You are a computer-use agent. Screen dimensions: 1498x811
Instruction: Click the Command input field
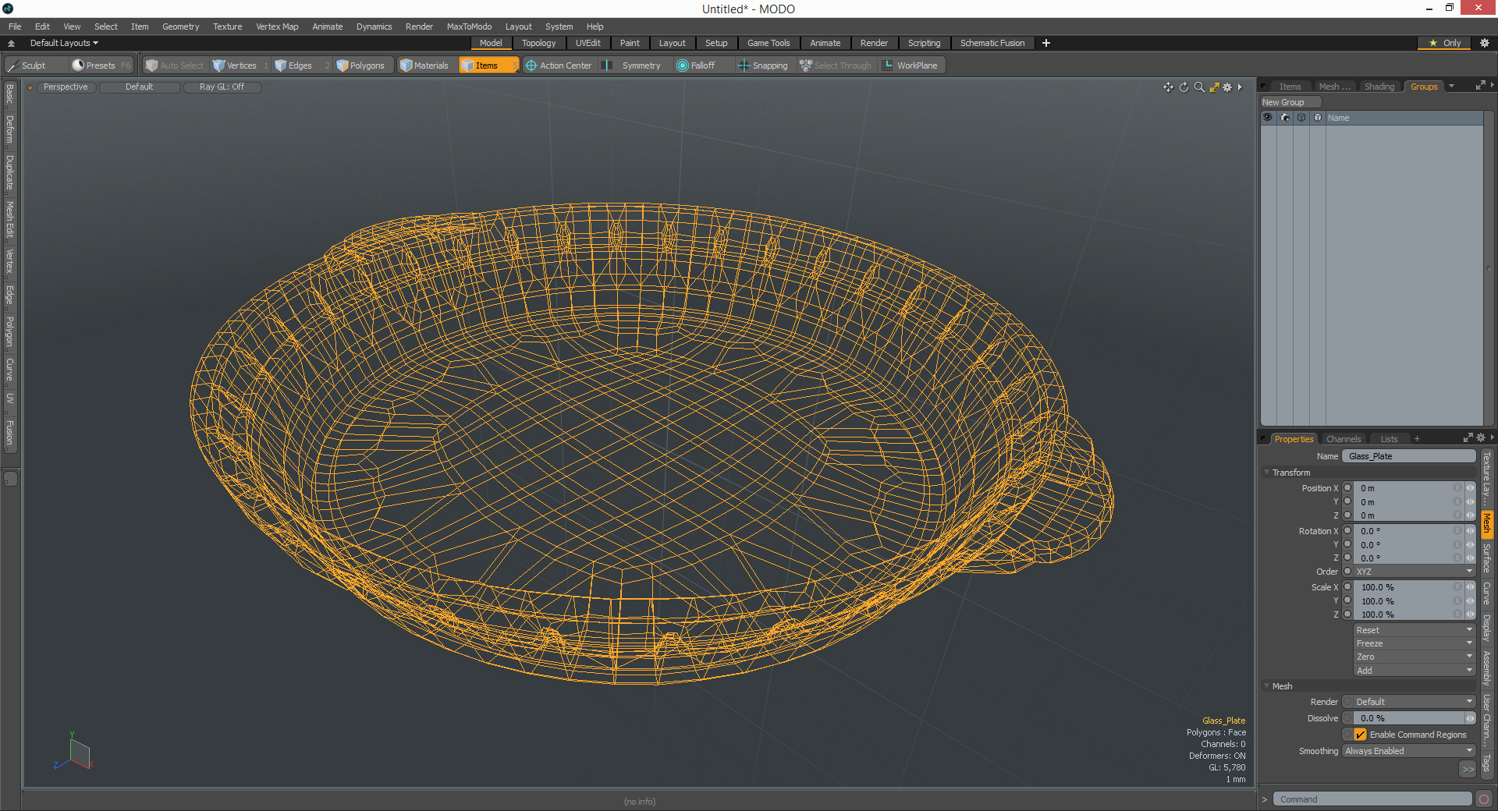1373,799
